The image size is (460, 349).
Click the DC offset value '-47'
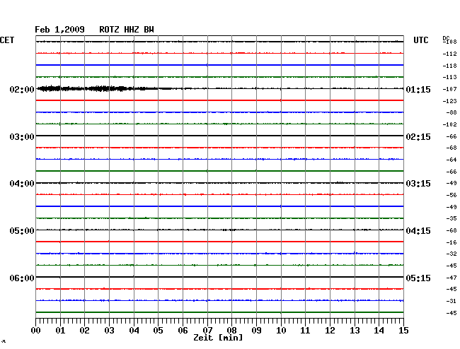(x=452, y=278)
